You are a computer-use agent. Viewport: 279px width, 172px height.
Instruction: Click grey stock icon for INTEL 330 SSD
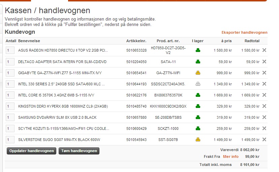point(198,84)
